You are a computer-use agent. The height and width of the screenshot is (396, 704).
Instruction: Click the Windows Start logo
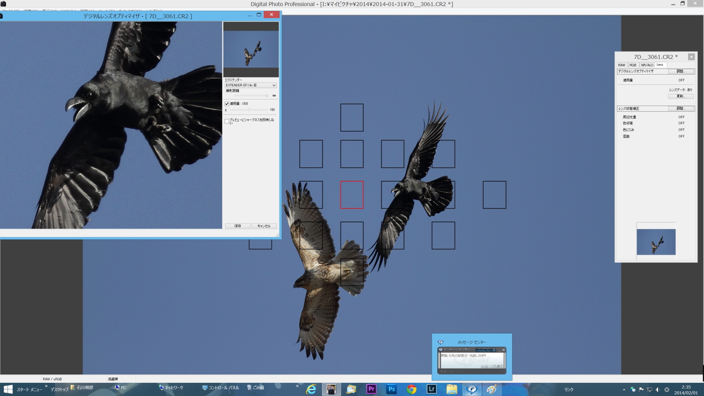(8, 389)
